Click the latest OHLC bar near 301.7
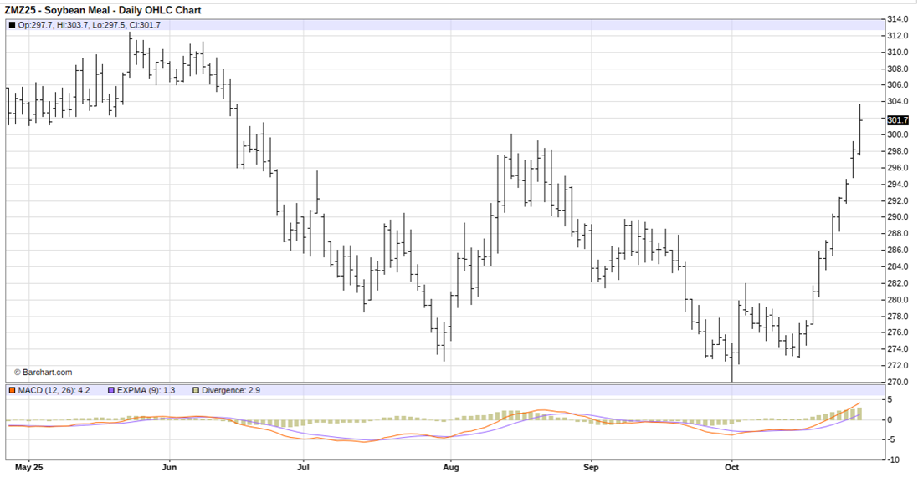 pyautogui.click(x=859, y=129)
